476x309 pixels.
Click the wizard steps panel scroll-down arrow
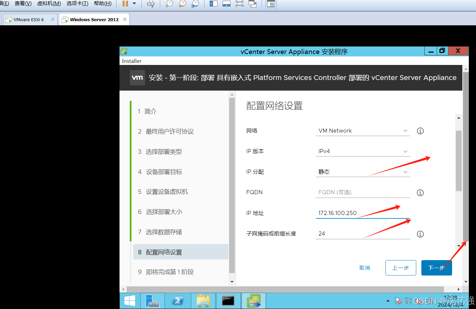click(x=232, y=282)
